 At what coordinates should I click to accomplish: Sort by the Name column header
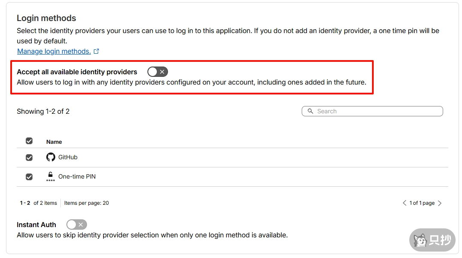coord(54,142)
